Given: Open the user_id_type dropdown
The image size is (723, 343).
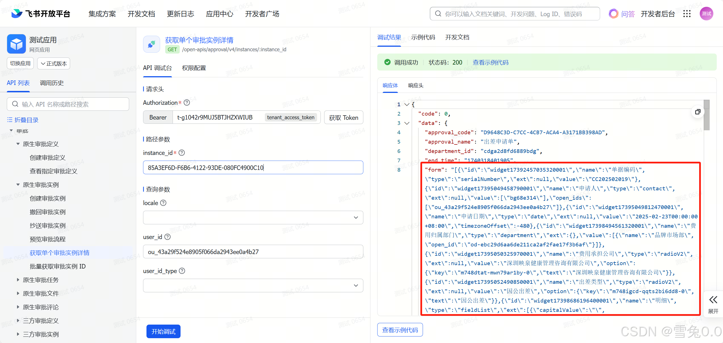Looking at the screenshot, I should 253,286.
